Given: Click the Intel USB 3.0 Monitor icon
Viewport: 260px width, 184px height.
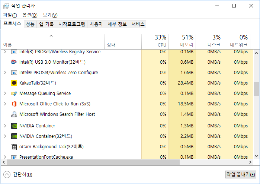Looking at the screenshot, I should pyautogui.click(x=14, y=62).
